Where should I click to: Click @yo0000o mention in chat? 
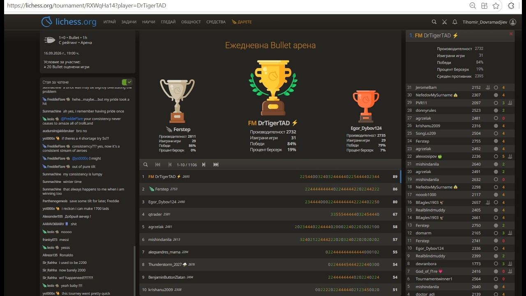tap(81, 158)
